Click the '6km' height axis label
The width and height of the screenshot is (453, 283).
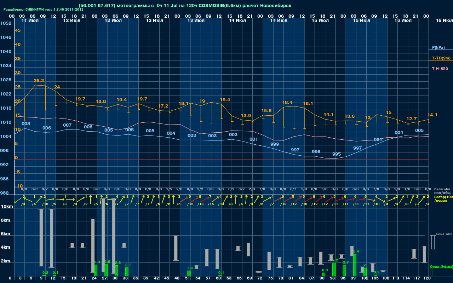click(6, 234)
